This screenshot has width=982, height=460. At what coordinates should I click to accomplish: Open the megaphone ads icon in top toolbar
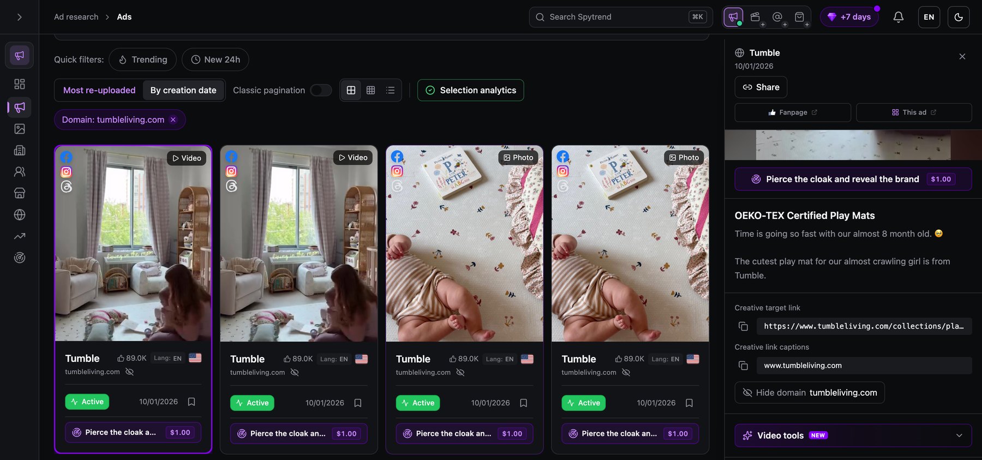(x=733, y=17)
